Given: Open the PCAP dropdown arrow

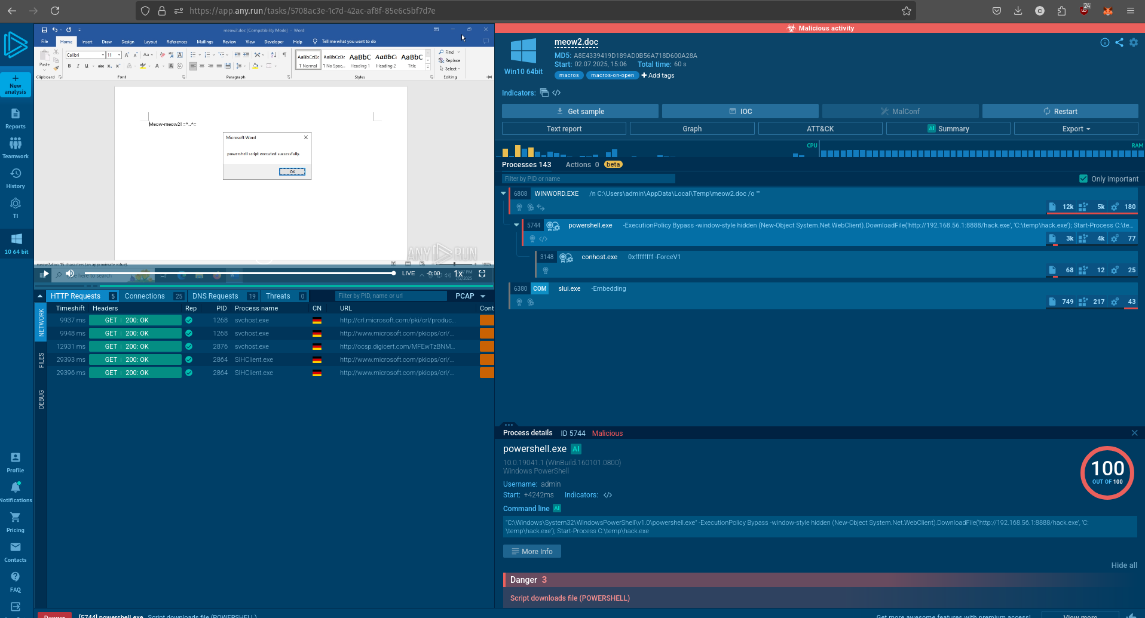Looking at the screenshot, I should pyautogui.click(x=483, y=296).
